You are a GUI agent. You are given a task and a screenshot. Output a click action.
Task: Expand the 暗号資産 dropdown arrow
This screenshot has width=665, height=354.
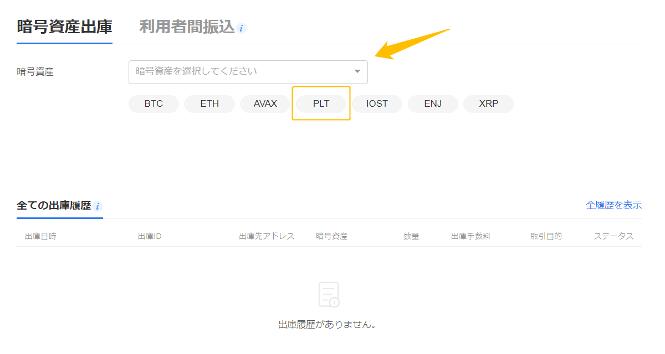pyautogui.click(x=357, y=71)
